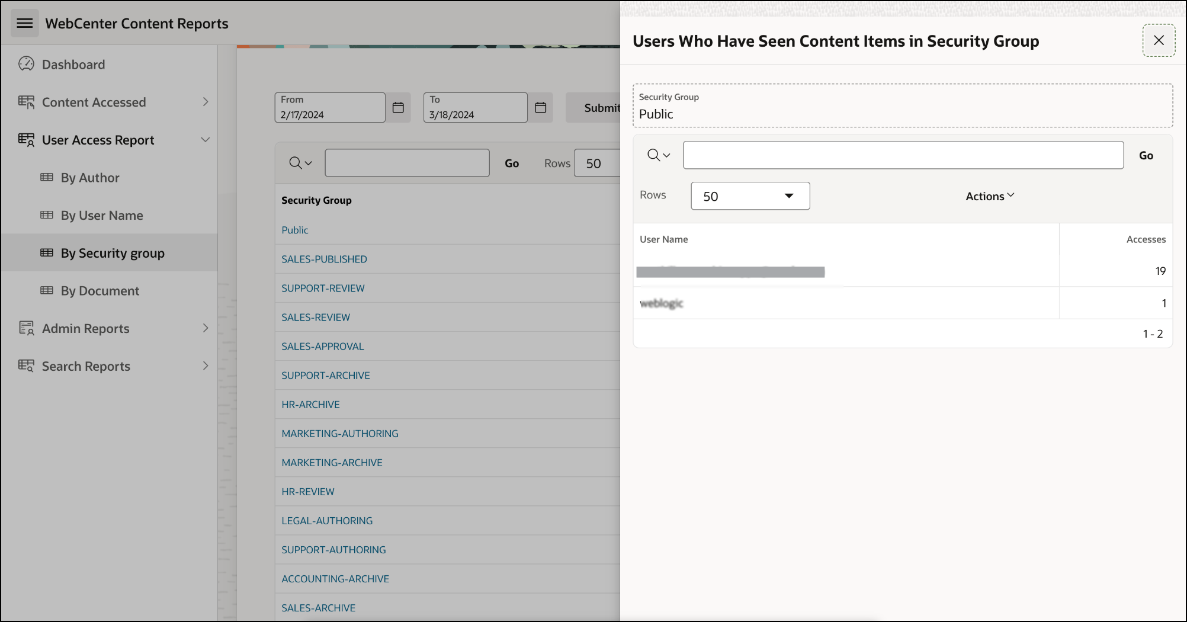
Task: Open the SUPPORT-REVIEW link
Action: (323, 288)
